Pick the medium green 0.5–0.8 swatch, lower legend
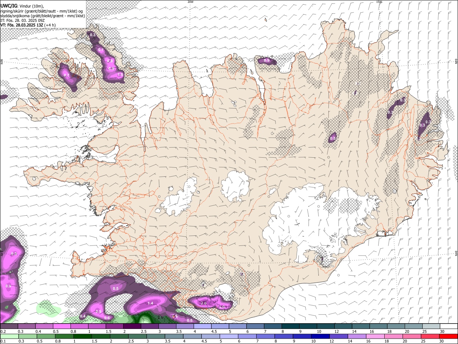The image size is (458, 344). coord(46,336)
